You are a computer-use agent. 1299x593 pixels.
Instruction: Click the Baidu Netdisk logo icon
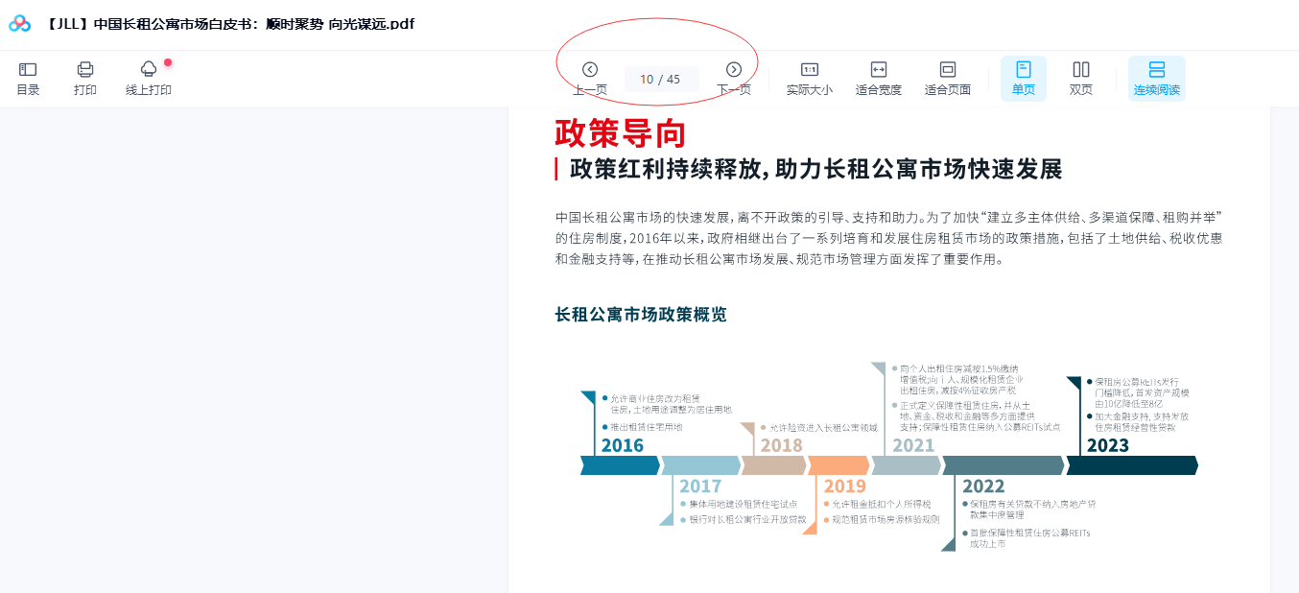pyautogui.click(x=20, y=24)
